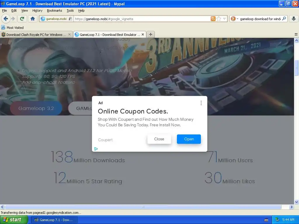The width and height of the screenshot is (299, 224).
Task: Click the gameloop.mobi site identity icon
Action: [x=43, y=19]
